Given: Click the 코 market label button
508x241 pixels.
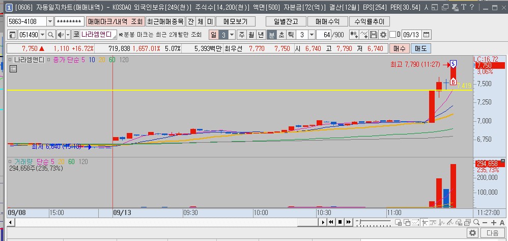Looking at the screenshot, I should [76, 35].
